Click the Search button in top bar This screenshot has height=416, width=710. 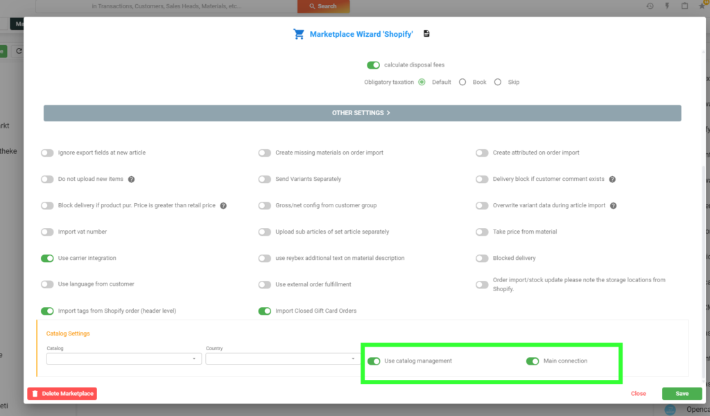tap(323, 6)
